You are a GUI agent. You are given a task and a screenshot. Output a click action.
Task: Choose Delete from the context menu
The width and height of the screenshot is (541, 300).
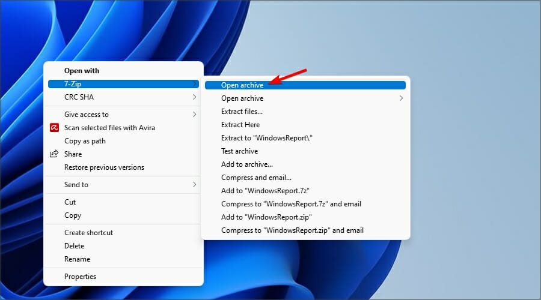click(123, 246)
